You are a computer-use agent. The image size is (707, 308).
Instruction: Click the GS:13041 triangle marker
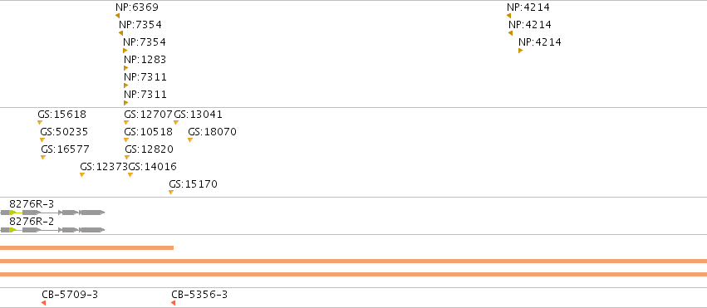coord(176,123)
